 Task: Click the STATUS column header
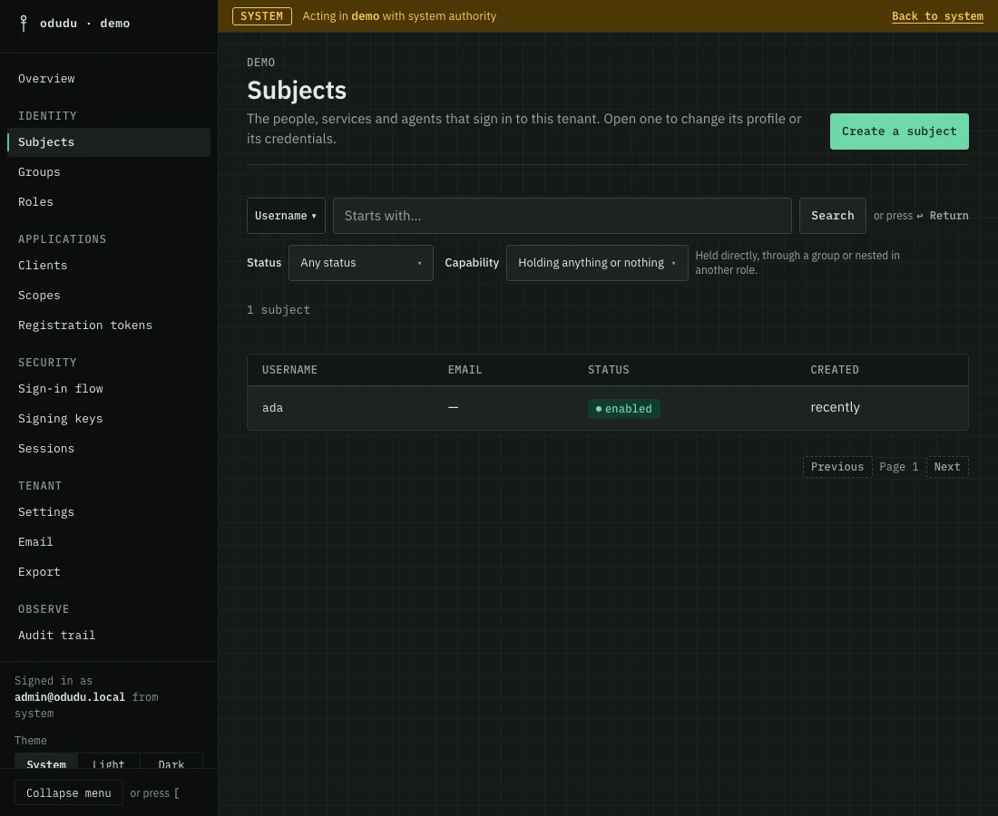point(608,370)
